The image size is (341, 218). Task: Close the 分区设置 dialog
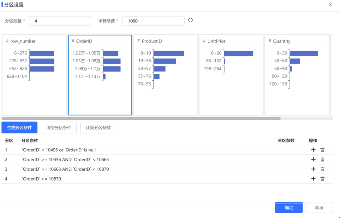(330, 4)
